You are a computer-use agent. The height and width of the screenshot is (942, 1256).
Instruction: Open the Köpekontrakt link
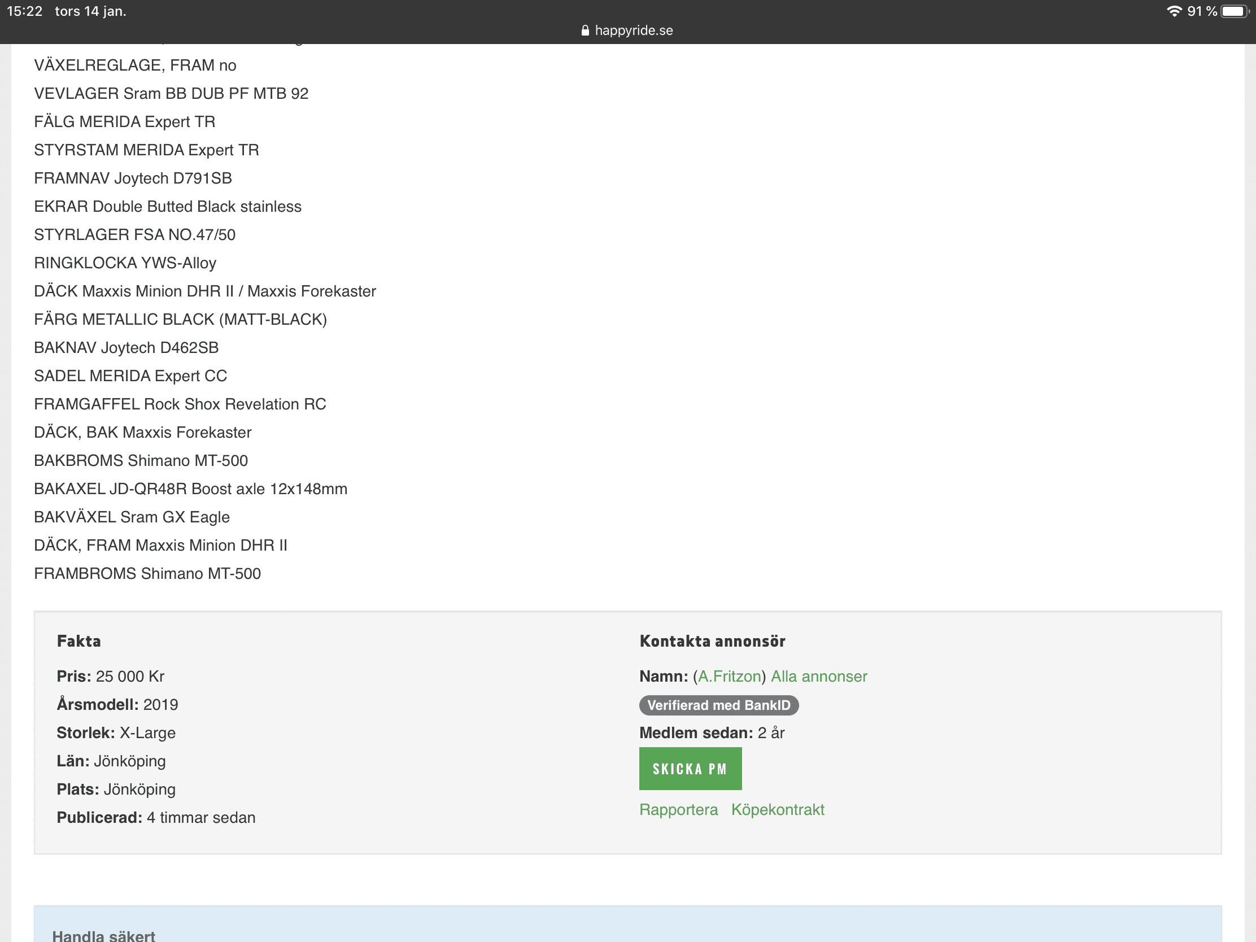click(777, 809)
